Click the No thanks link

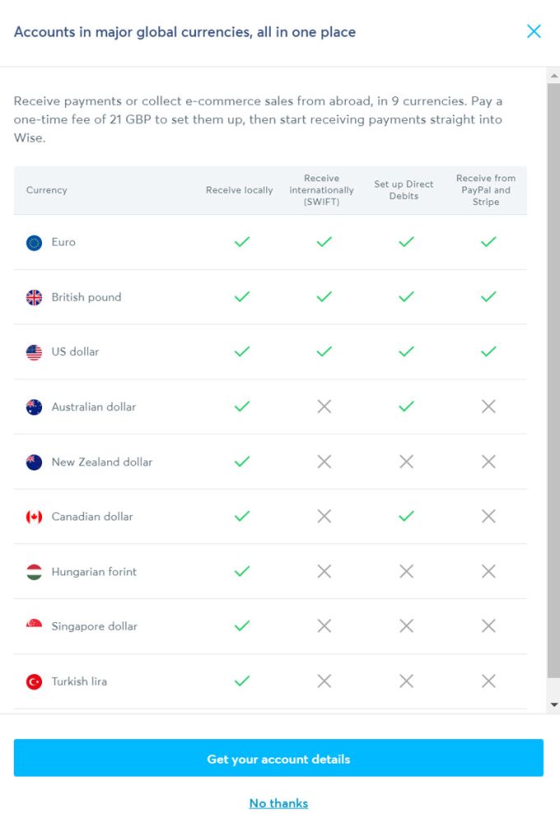click(278, 803)
